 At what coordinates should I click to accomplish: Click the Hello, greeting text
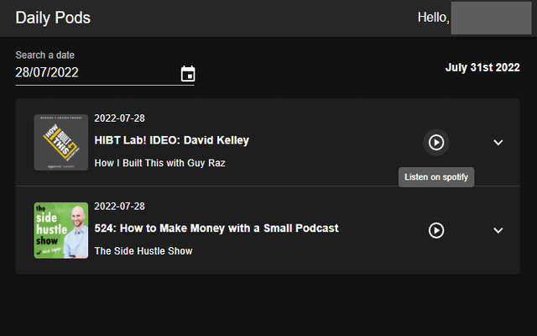coord(433,17)
